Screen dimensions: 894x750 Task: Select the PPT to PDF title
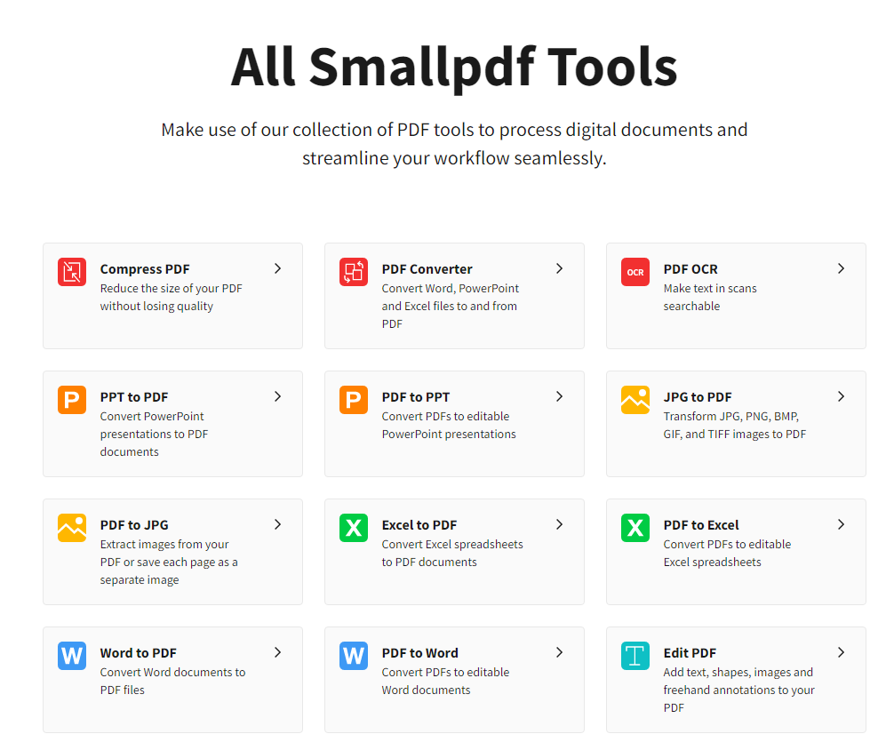pos(134,397)
